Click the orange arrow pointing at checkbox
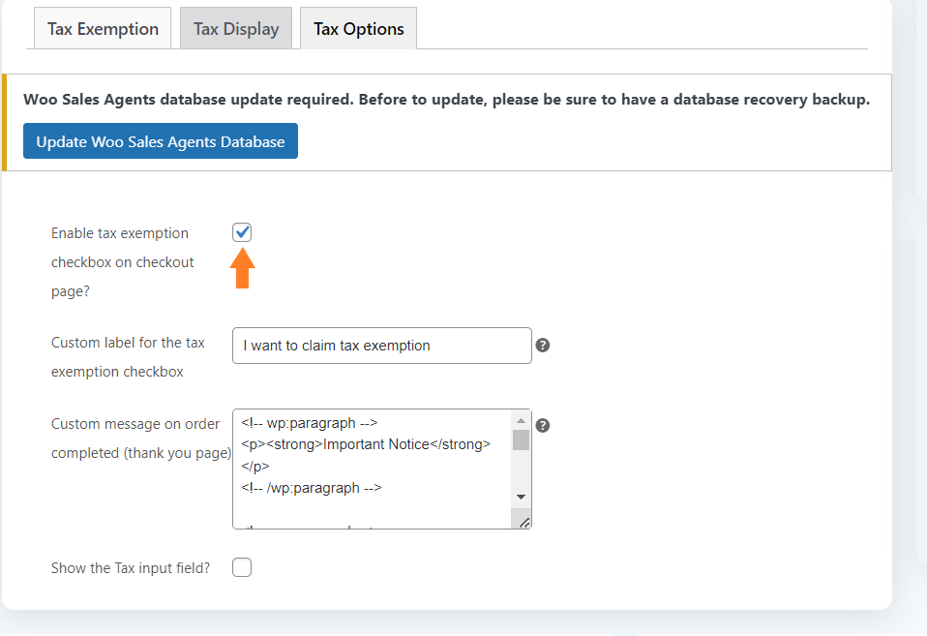Screen dimensions: 927x636 coord(242,268)
